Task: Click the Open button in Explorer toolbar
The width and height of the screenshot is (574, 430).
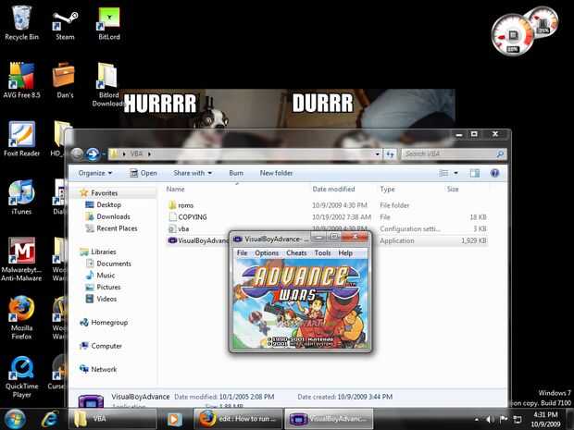Action: (x=143, y=173)
